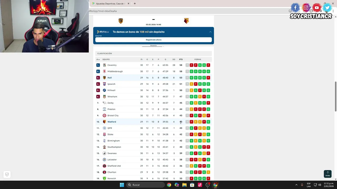The height and width of the screenshot is (189, 337).
Task: Sort standings by the # position column
Action: (x=98, y=59)
